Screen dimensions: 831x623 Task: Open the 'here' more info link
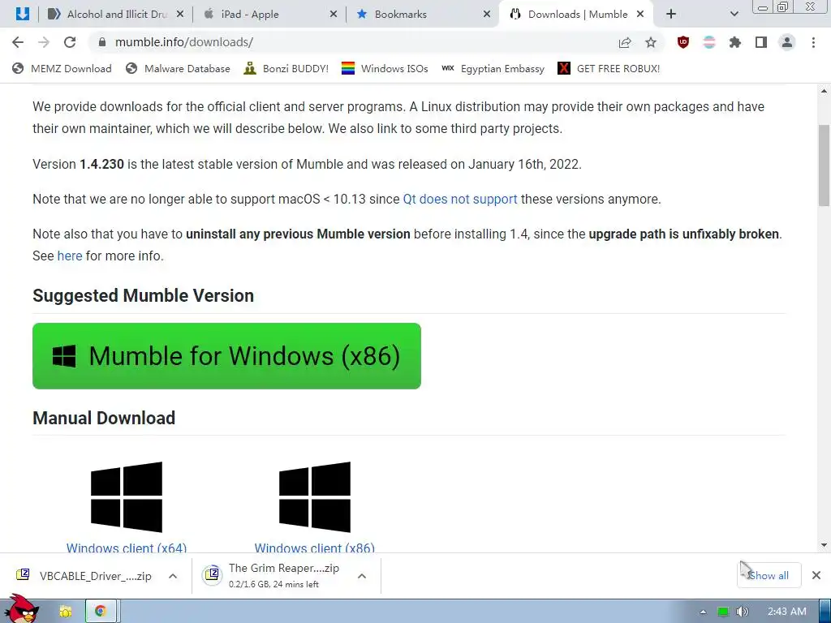tap(70, 256)
